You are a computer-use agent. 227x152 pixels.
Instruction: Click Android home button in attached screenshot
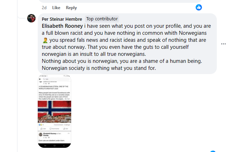[54, 145]
